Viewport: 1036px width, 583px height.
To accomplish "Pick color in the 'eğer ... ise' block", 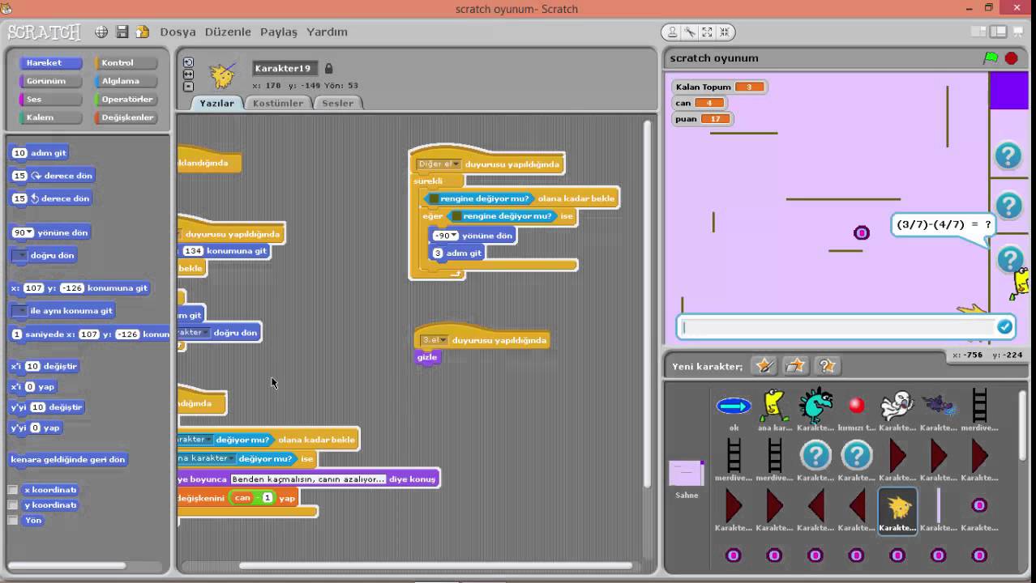I will tap(456, 216).
